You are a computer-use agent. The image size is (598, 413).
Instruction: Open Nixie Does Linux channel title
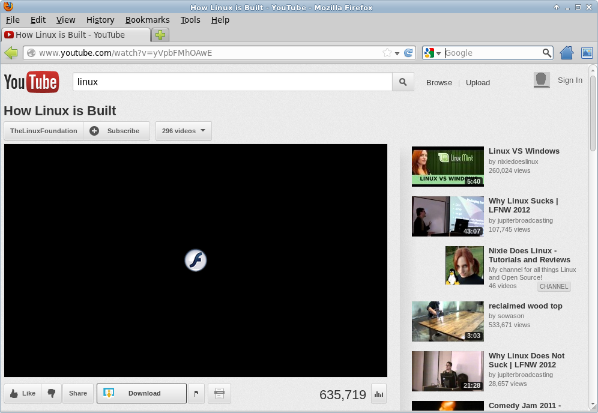pyautogui.click(x=530, y=255)
